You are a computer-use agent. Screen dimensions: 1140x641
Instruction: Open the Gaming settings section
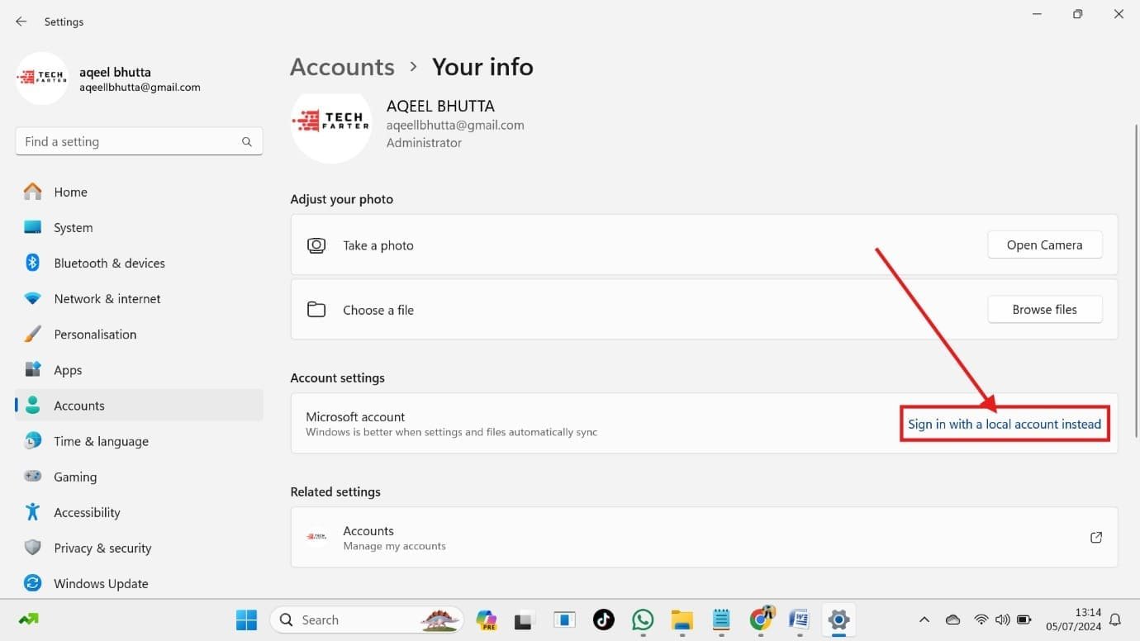(75, 477)
